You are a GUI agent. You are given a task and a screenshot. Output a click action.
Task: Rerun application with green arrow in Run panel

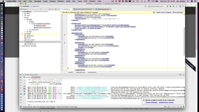tap(21, 77)
